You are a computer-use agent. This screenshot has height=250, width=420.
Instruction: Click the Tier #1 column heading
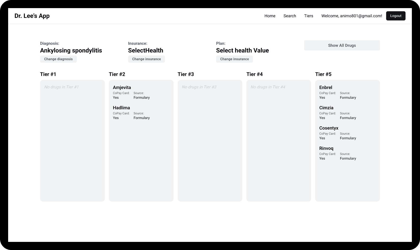click(48, 74)
